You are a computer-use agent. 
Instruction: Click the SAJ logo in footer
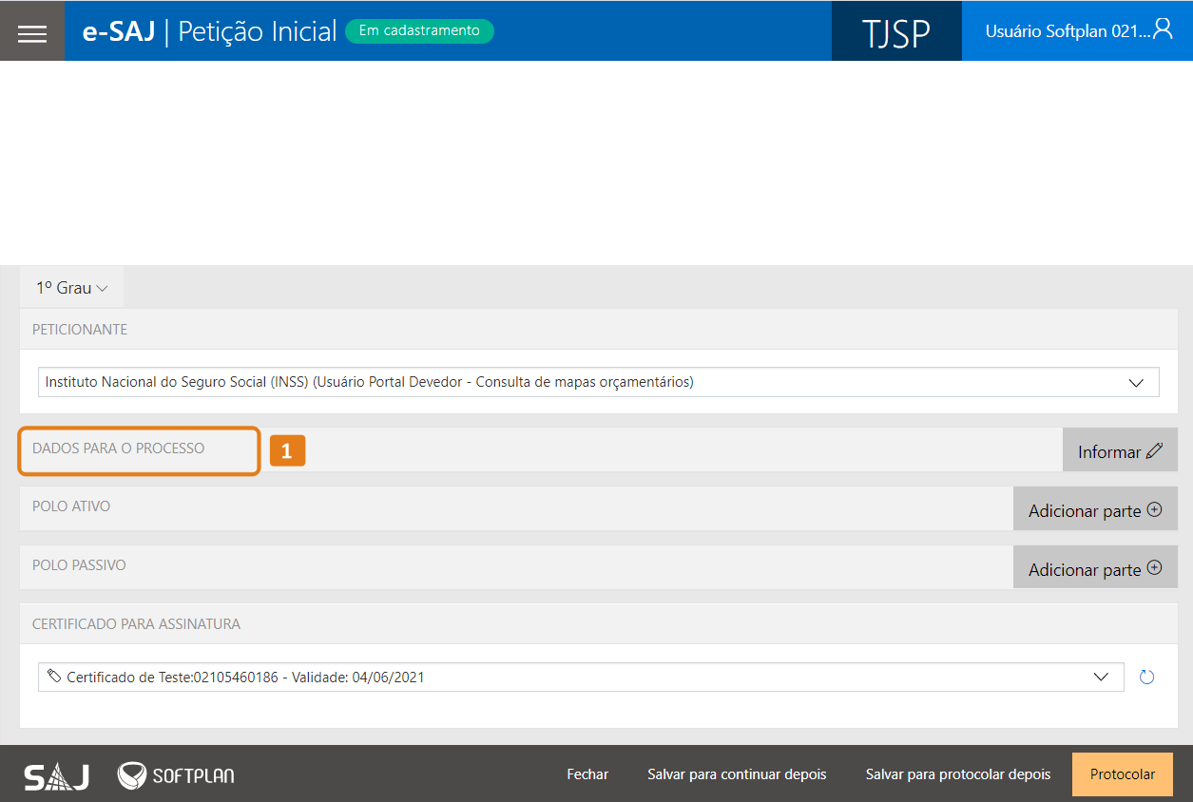(57, 775)
